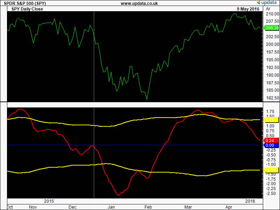Click the 0.50 indicator axis label

270,136
